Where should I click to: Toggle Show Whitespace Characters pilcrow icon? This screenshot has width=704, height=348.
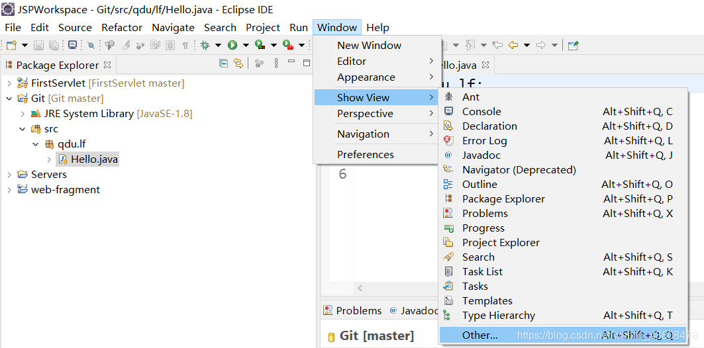click(x=185, y=45)
